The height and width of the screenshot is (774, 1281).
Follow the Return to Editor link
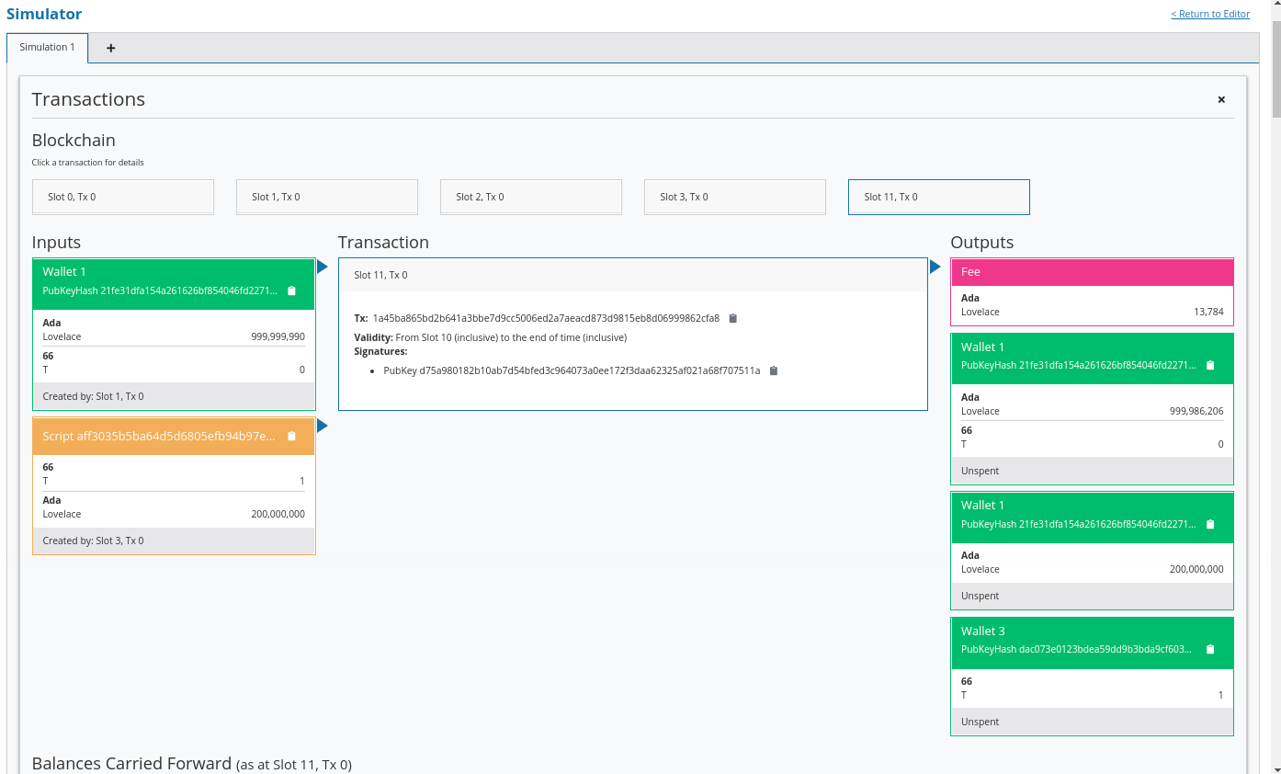pos(1209,14)
